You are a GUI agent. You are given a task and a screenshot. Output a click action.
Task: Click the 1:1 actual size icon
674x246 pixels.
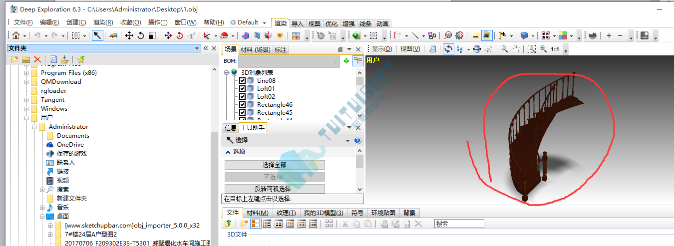[555, 49]
